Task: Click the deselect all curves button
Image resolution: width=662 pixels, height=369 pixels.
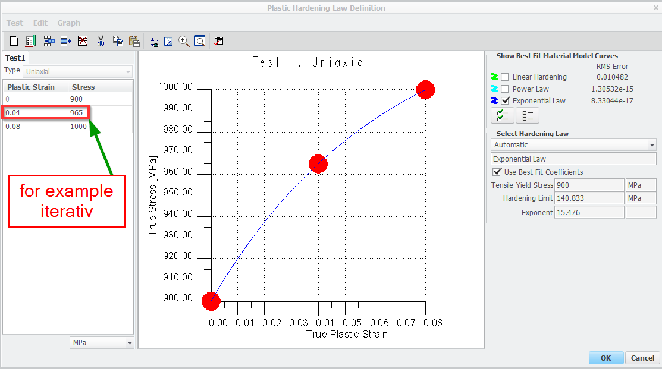Action: [x=527, y=115]
